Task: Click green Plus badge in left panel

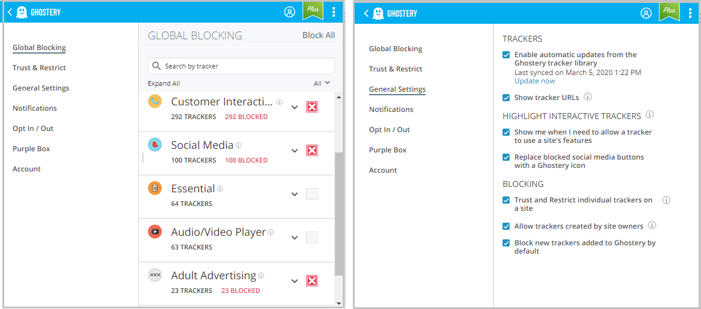Action: [313, 11]
